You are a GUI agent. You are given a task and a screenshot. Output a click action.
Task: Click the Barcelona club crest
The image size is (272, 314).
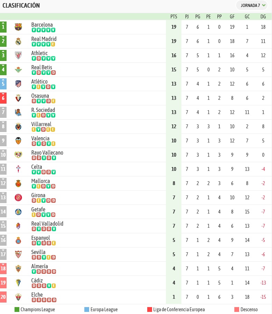18,27
